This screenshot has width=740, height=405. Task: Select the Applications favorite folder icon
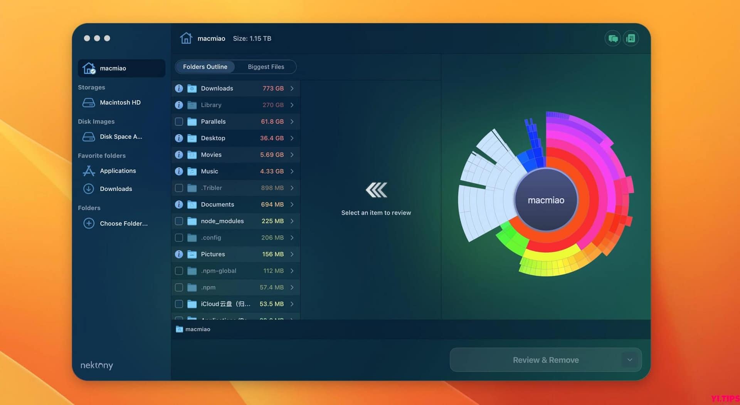(x=89, y=171)
